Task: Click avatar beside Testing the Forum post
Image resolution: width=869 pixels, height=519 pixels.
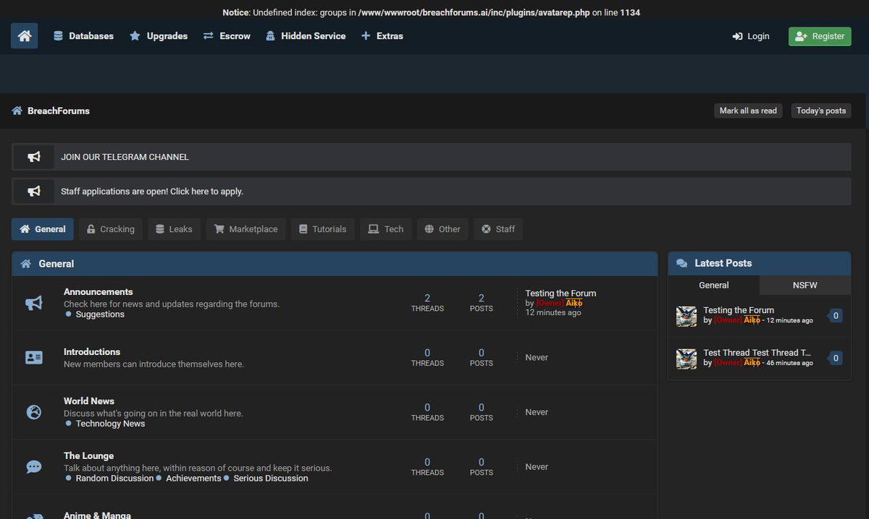Action: (686, 316)
